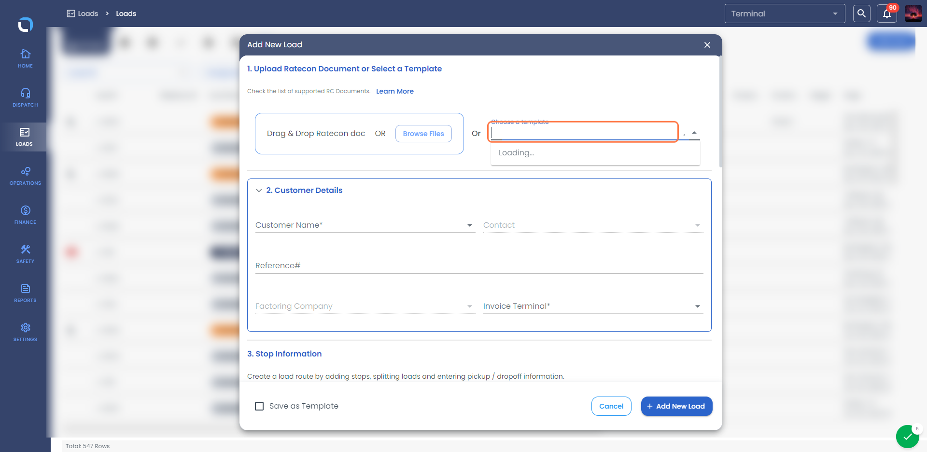Open notifications bell with 90 badge
The width and height of the screenshot is (927, 452).
[887, 14]
